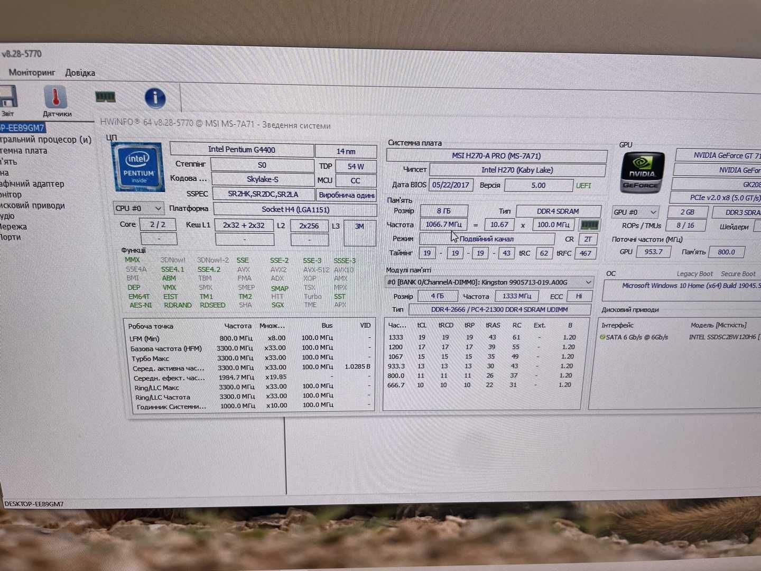Click the 666.7 memory timing table row

(481, 385)
